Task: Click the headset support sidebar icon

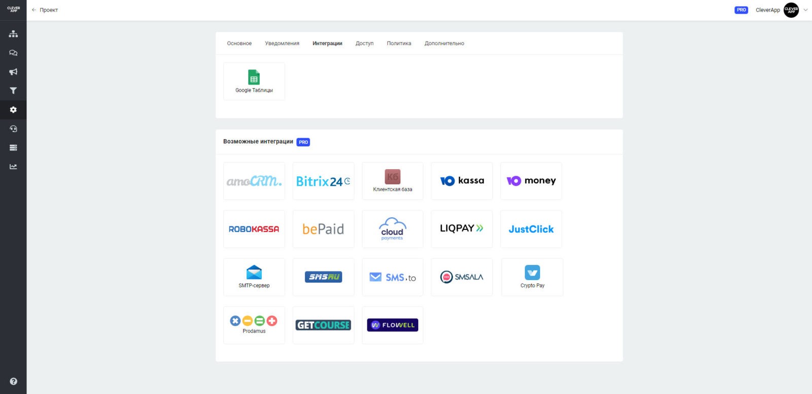Action: [13, 129]
